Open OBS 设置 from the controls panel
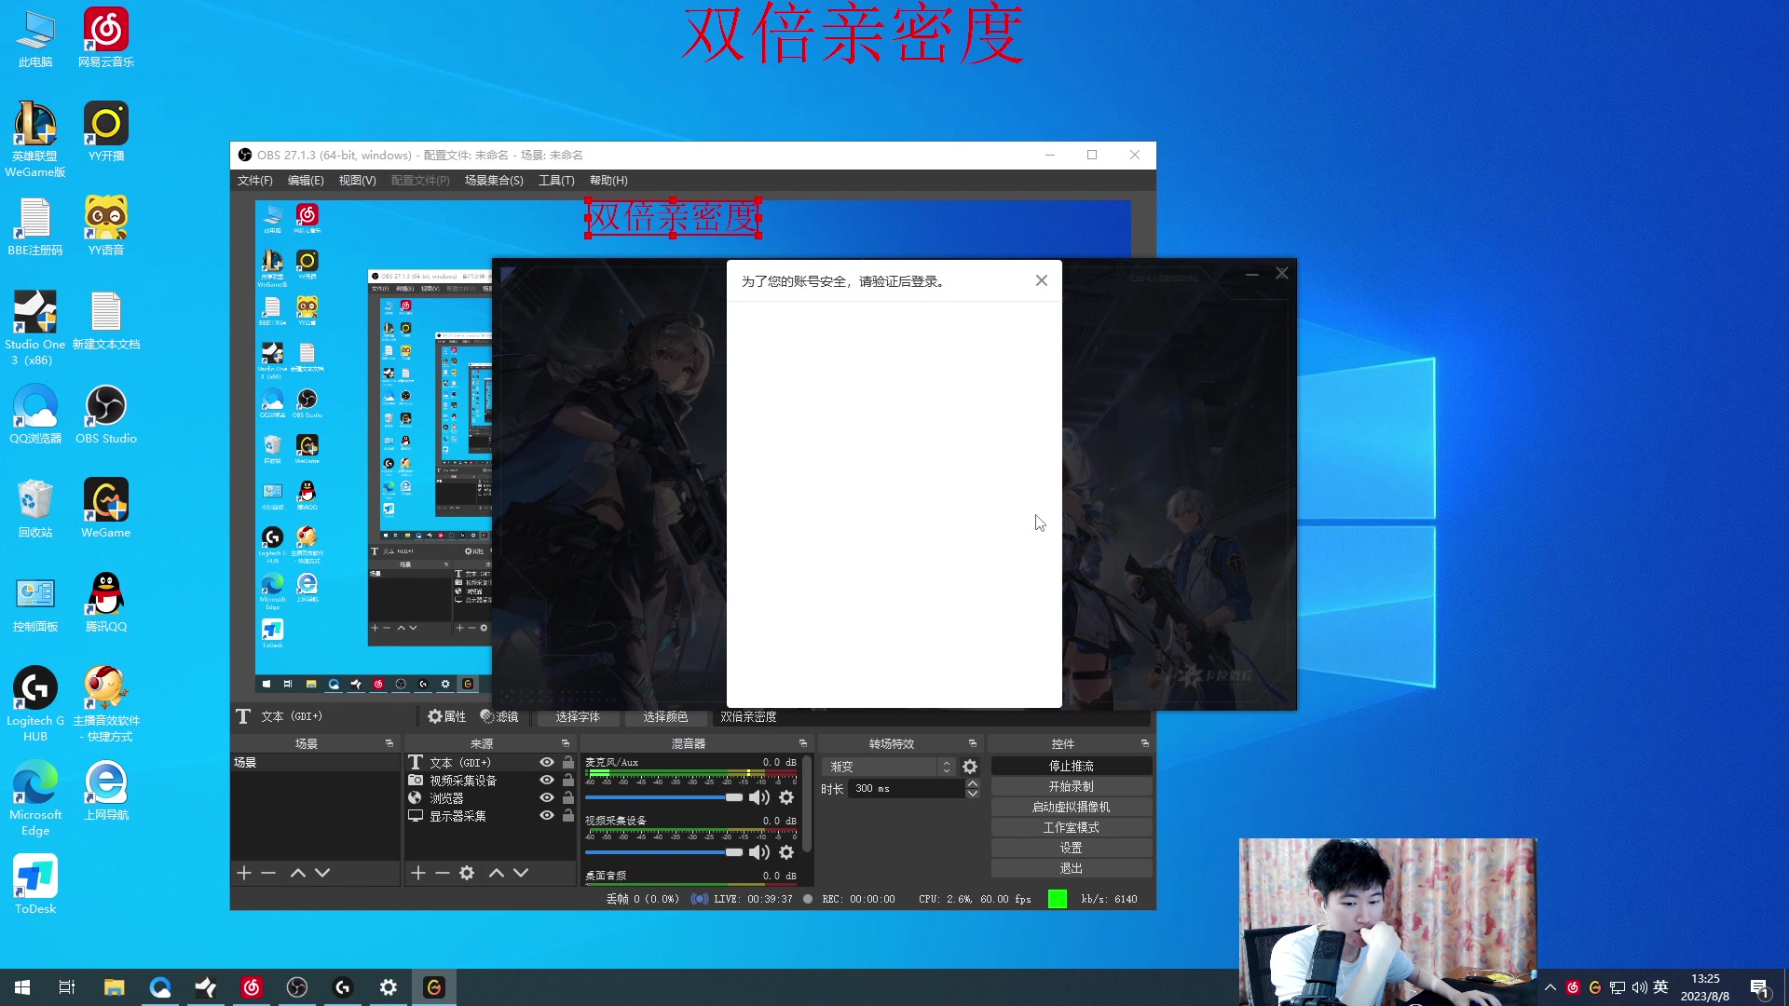 tap(1072, 848)
